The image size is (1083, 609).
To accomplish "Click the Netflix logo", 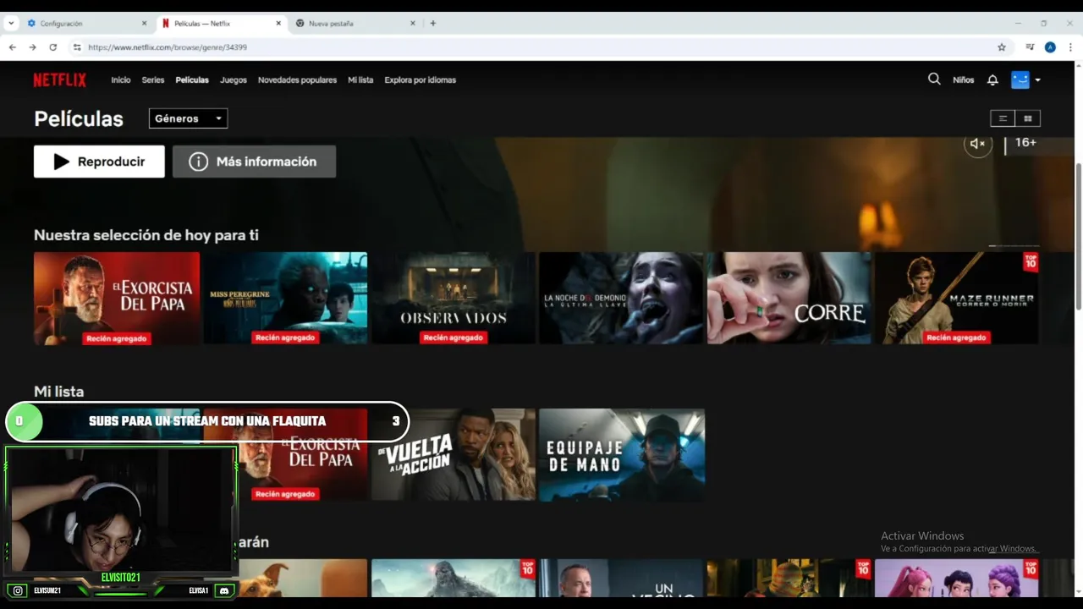I will click(59, 80).
